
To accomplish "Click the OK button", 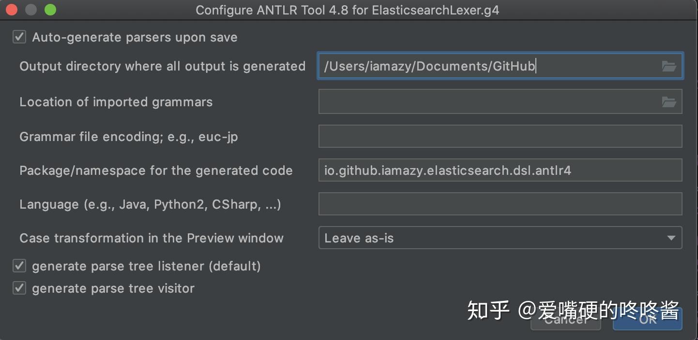I will [x=647, y=319].
